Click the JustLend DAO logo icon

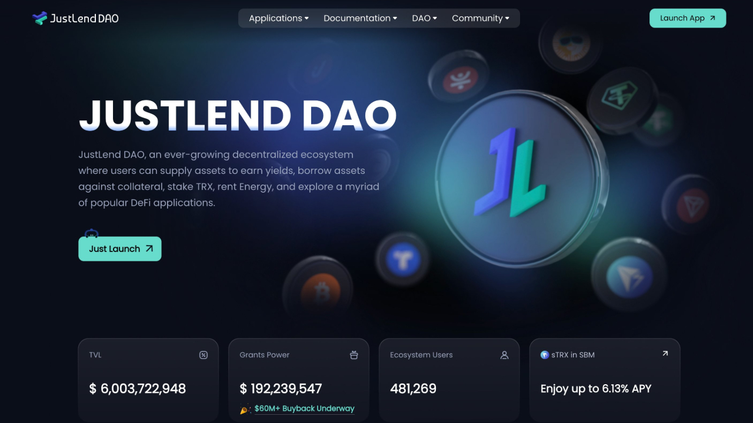click(x=39, y=18)
